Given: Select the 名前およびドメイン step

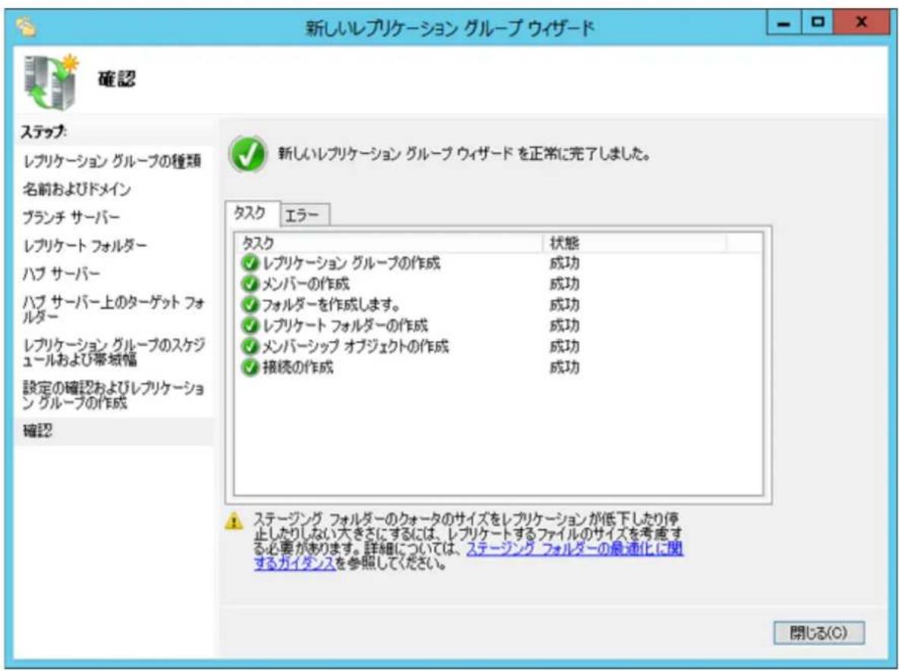Looking at the screenshot, I should point(77,189).
